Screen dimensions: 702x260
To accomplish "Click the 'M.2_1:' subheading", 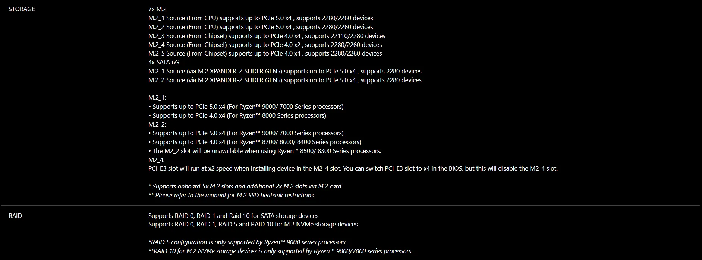I will [x=157, y=98].
